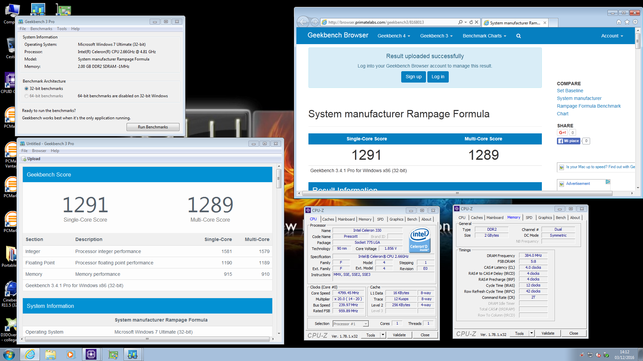Click Close in CPU-Z Memory window
643x361 pixels.
[x=574, y=333]
